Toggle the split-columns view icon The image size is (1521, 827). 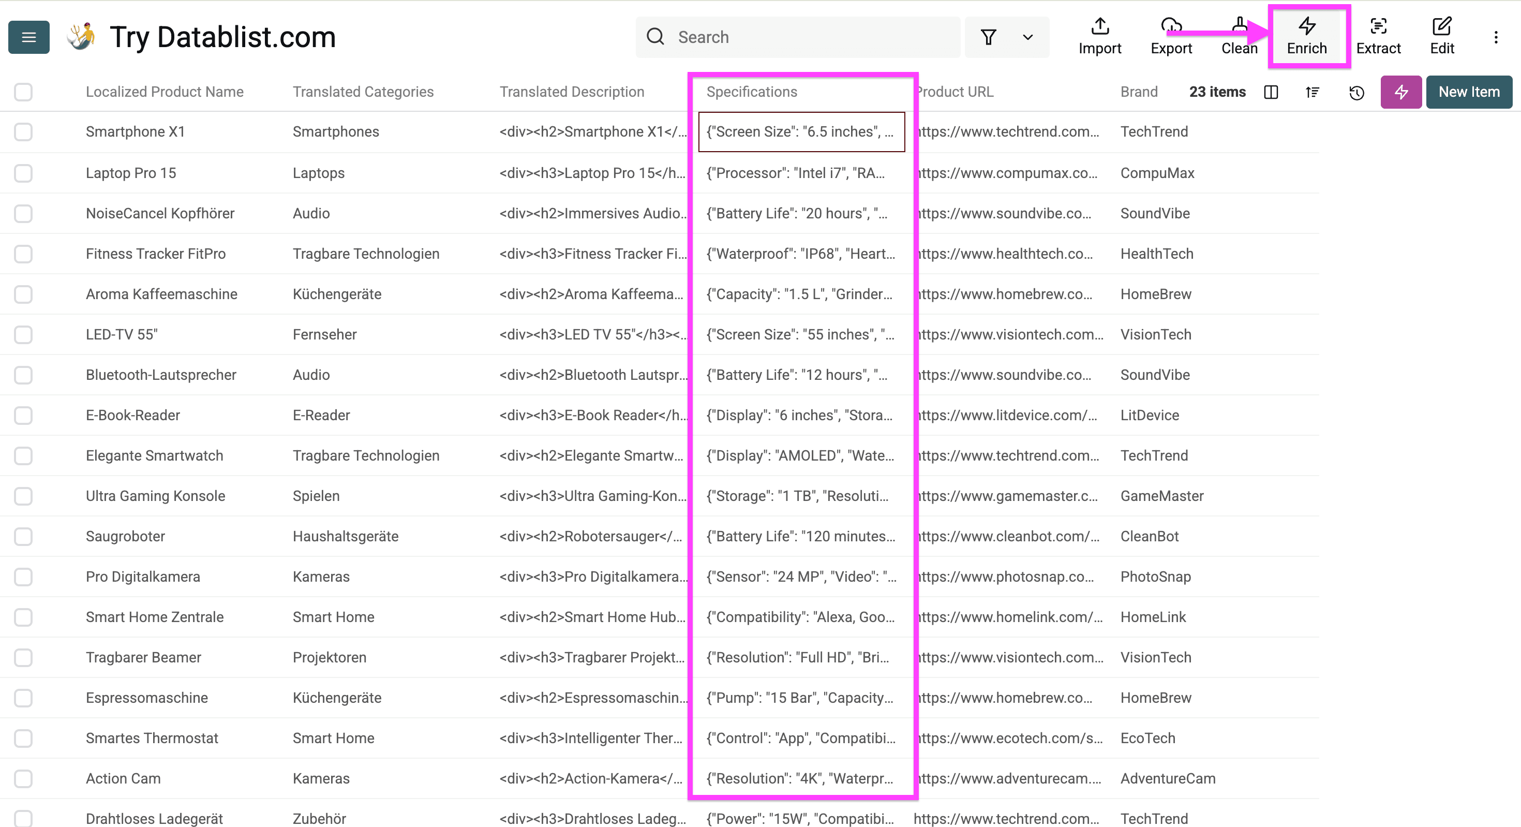[x=1271, y=92]
